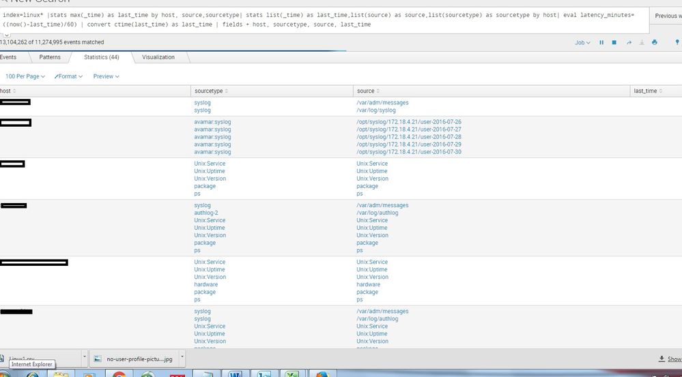This screenshot has width=682, height=377.
Task: Click the /var/adm/messages source in first row
Action: pos(382,103)
